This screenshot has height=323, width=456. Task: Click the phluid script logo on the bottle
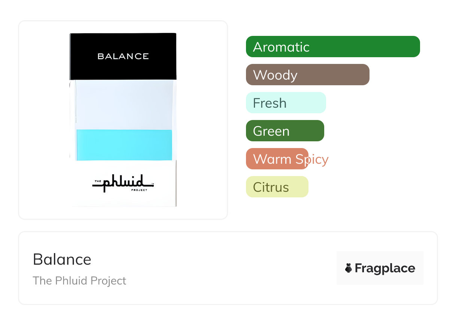click(x=123, y=183)
